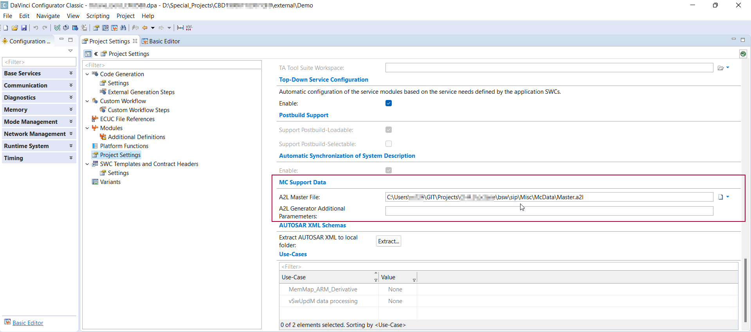Minimize the Configuration side panel
Screen dimensions: 751x332
[61, 39]
